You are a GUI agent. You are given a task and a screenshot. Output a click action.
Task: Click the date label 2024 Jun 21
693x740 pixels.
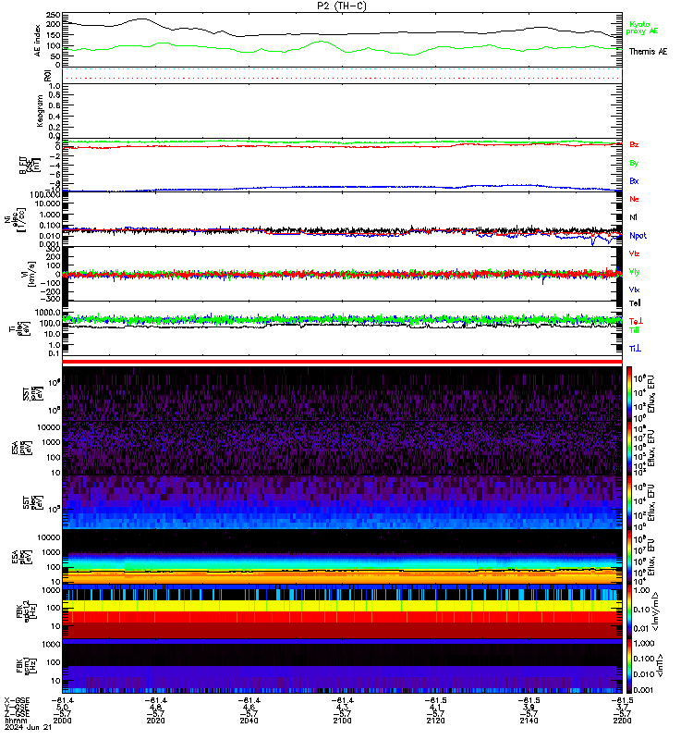[28, 727]
